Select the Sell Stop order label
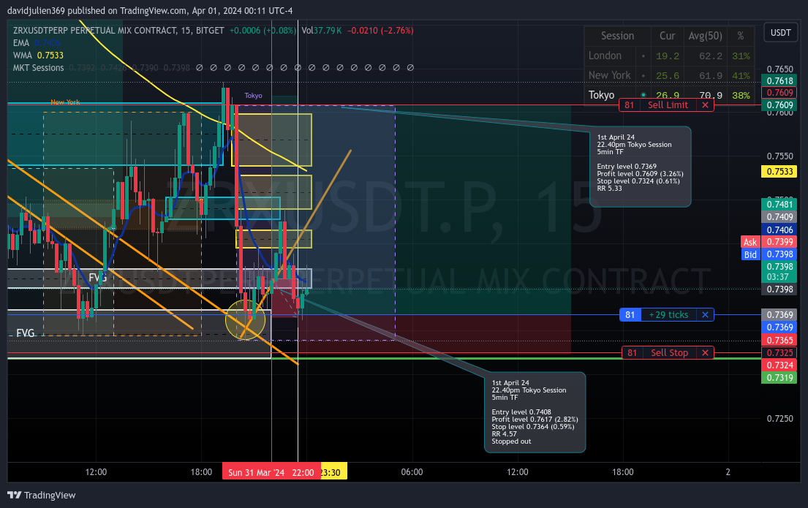This screenshot has height=508, width=808. (669, 353)
